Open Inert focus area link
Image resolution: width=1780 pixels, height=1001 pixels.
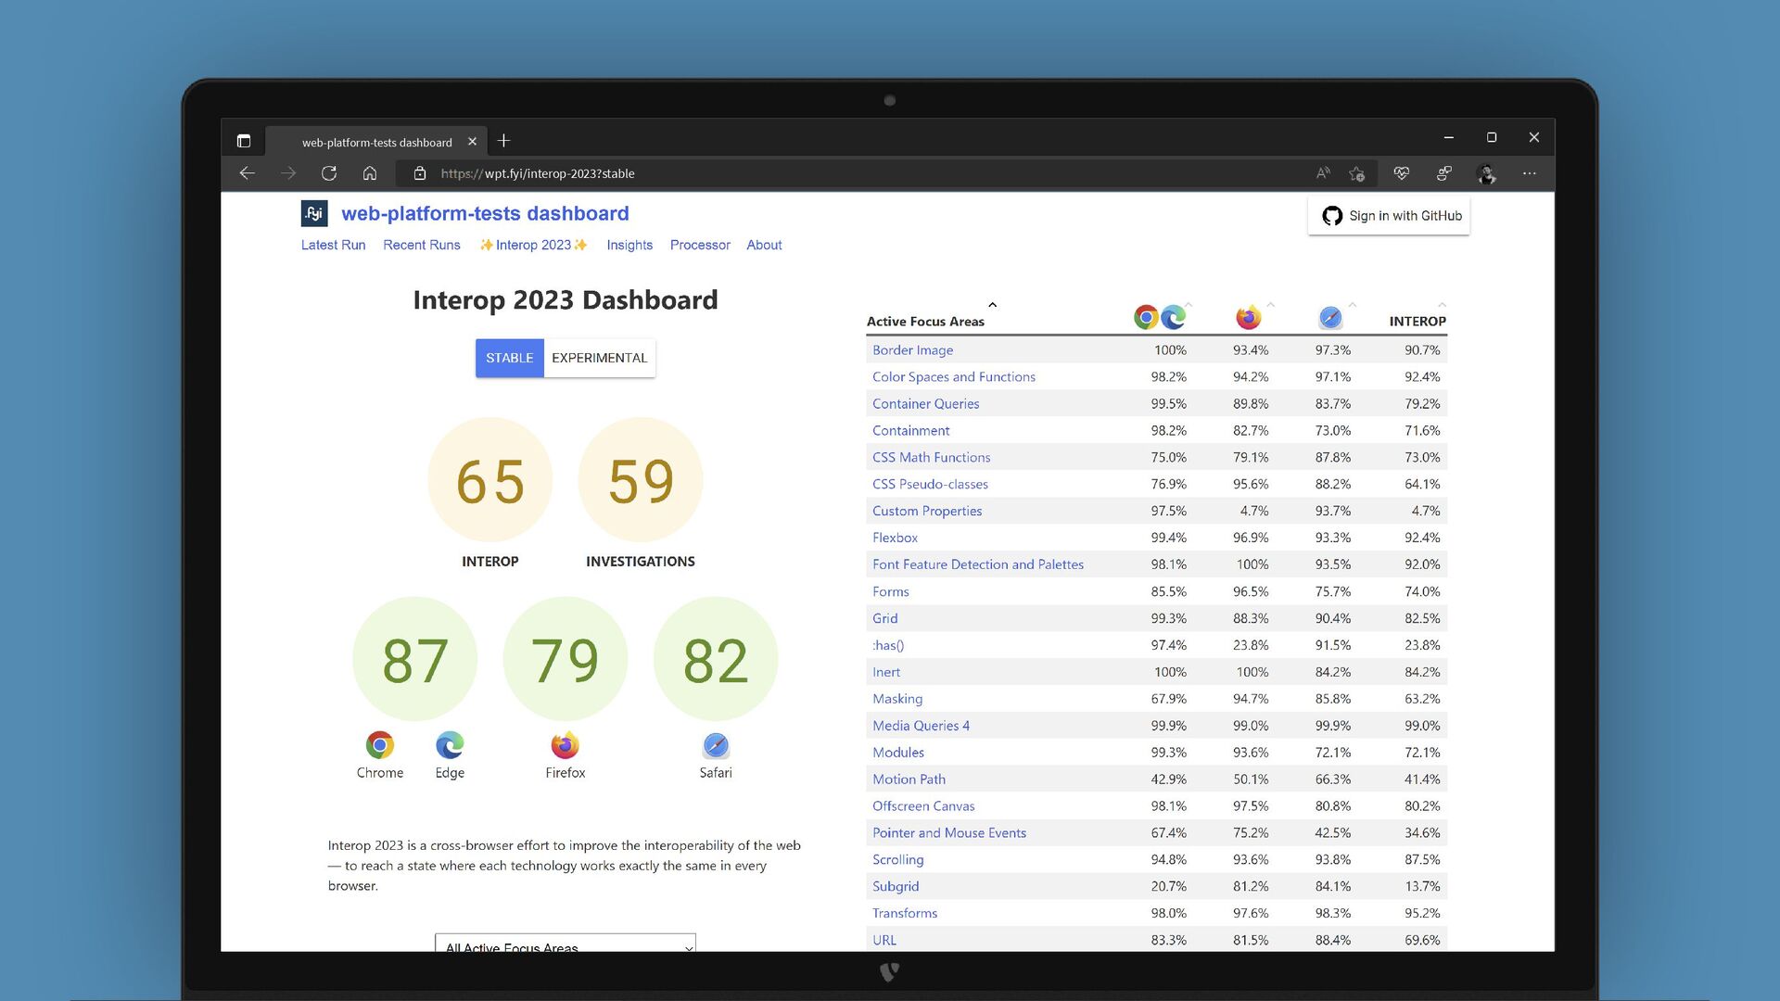point(886,673)
